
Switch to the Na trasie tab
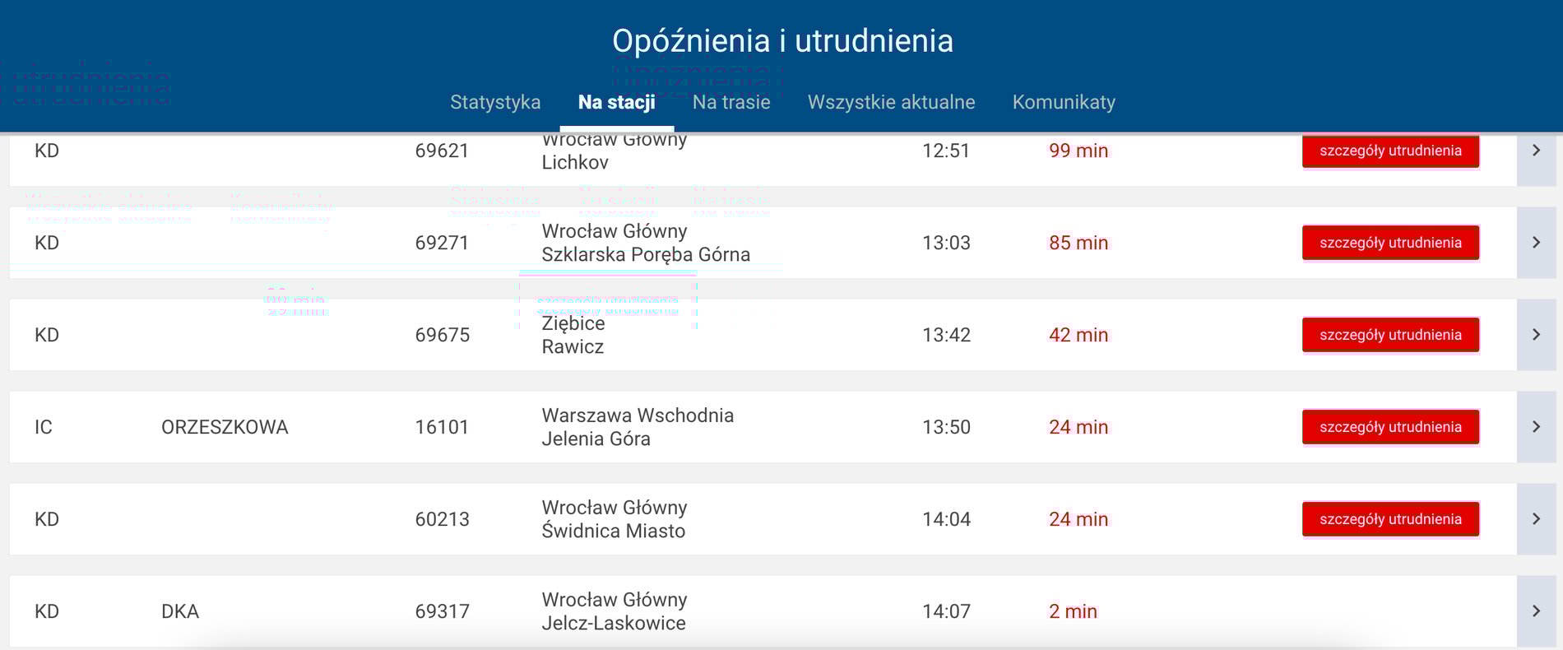731,102
